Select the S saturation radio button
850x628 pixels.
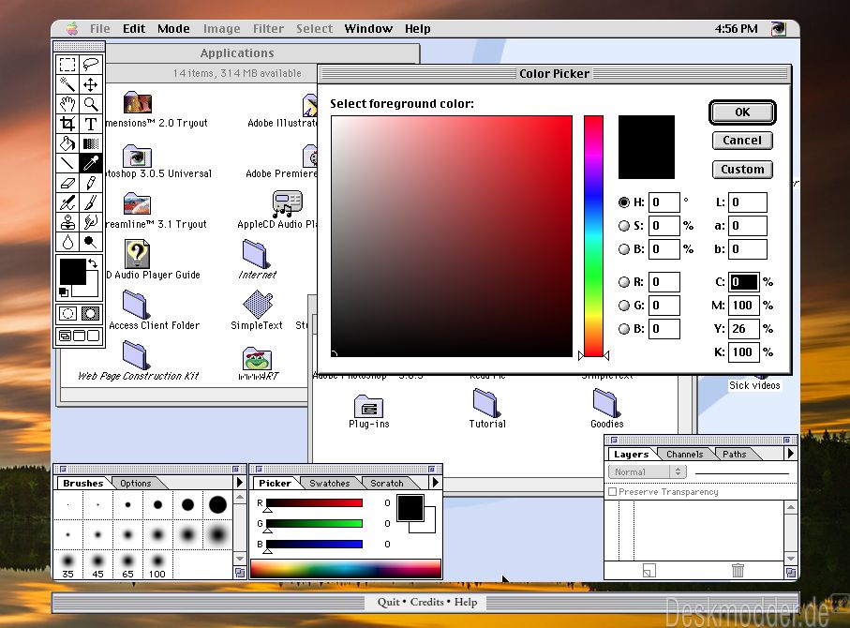[x=624, y=226]
